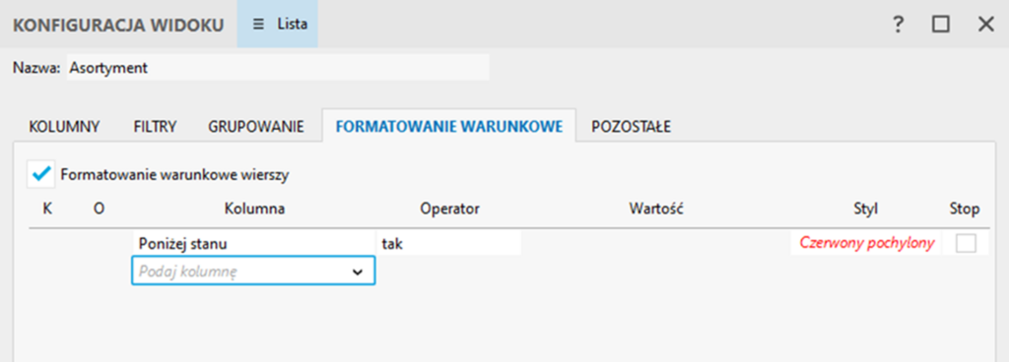The height and width of the screenshot is (362, 1009).
Task: Close the Konfiguracja widoku dialog
Action: click(x=985, y=25)
